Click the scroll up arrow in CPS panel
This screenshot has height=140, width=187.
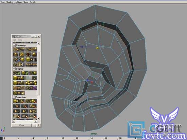pos(38,44)
